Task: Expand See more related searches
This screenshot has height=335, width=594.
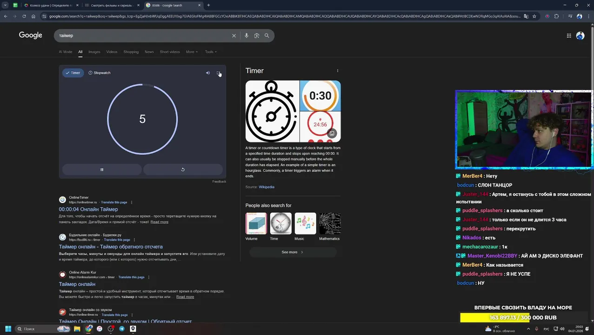Action: tap(293, 252)
